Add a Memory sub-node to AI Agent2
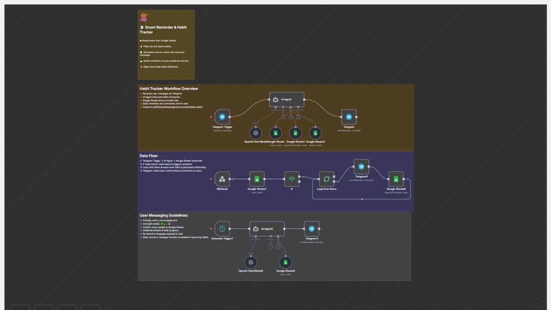The image size is (551, 310). click(270, 247)
